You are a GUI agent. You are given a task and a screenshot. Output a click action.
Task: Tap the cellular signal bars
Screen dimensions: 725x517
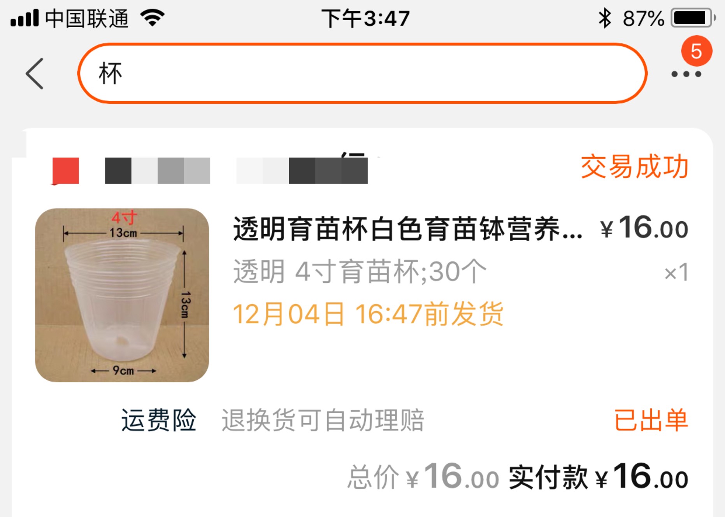point(25,18)
